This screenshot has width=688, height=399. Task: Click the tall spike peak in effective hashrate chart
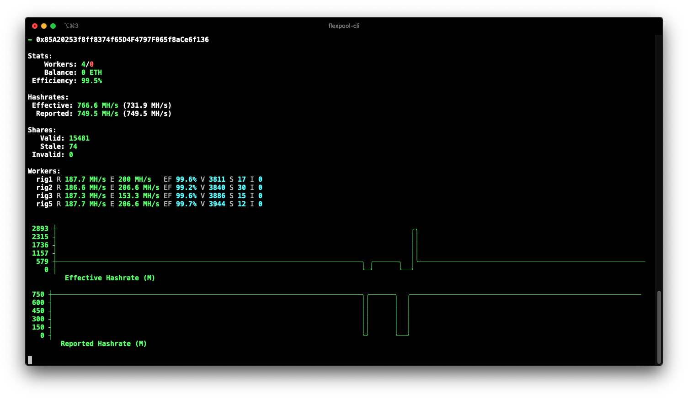tap(415, 230)
